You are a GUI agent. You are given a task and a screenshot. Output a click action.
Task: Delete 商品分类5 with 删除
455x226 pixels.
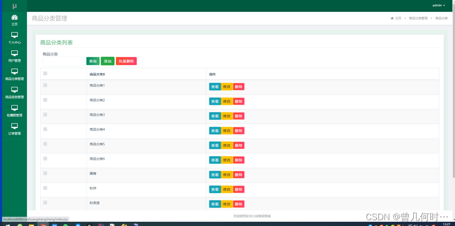click(x=238, y=146)
